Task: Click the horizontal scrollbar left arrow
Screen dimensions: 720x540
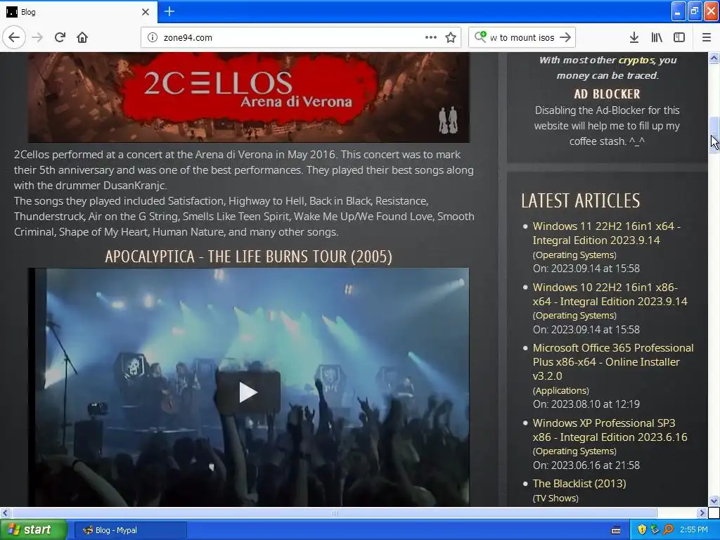Action: pyautogui.click(x=5, y=513)
